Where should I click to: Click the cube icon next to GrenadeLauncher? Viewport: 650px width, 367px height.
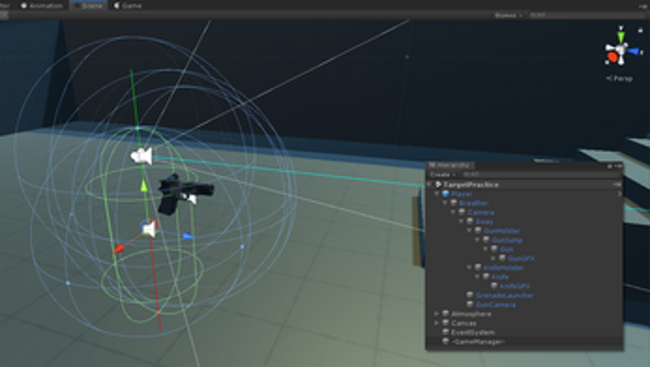(x=470, y=295)
